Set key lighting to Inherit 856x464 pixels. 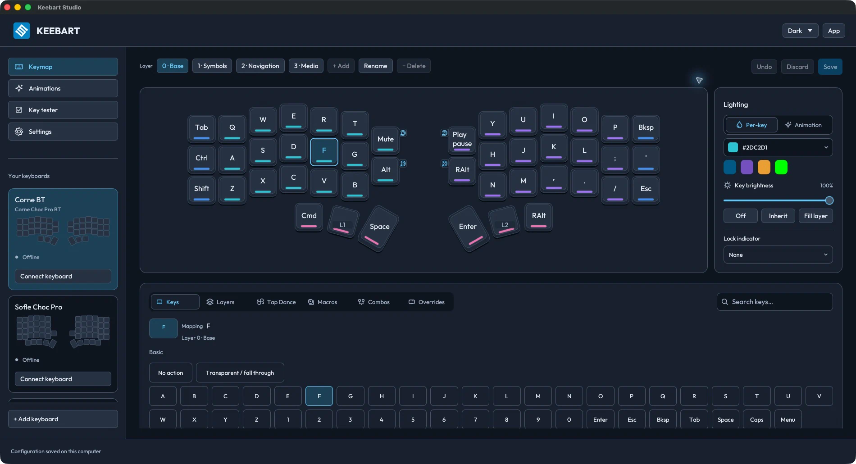[778, 216]
